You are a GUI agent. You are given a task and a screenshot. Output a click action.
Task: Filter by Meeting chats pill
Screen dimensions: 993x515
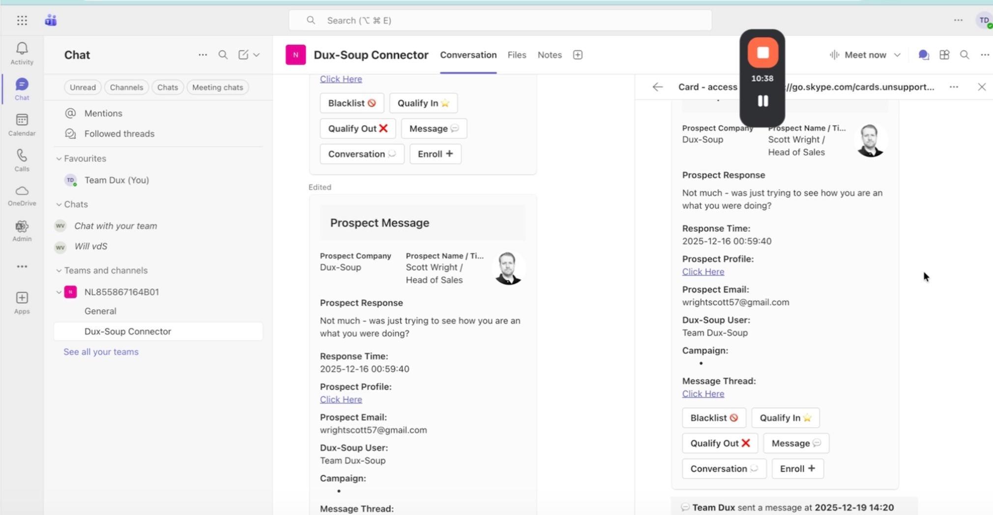click(217, 87)
